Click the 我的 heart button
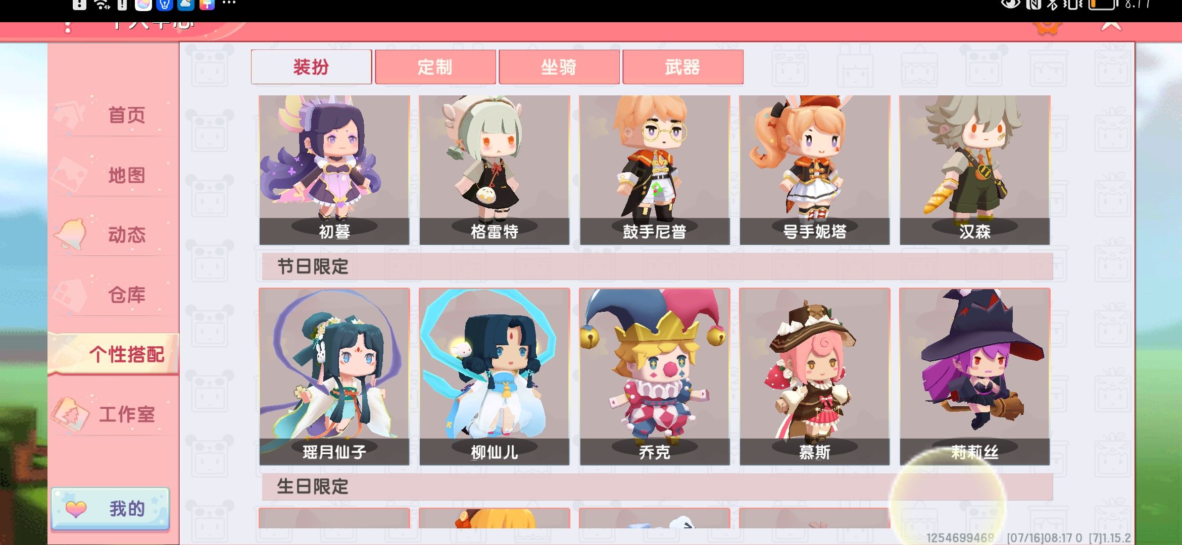The image size is (1182, 545). pyautogui.click(x=110, y=509)
